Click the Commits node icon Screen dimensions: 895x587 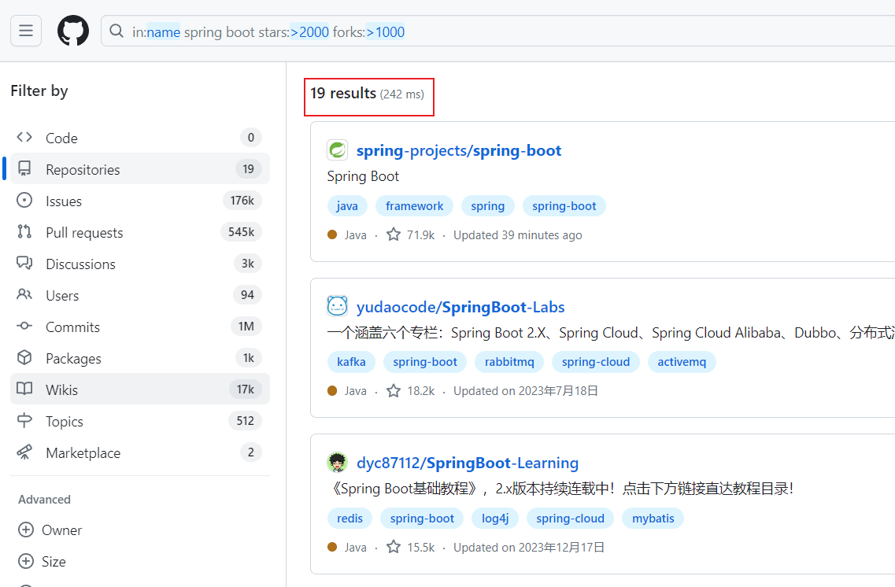point(24,327)
